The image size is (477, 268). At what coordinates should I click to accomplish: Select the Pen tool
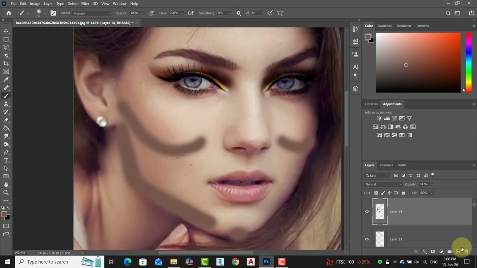(x=6, y=152)
